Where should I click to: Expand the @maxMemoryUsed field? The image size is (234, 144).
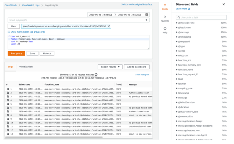pos(177,112)
